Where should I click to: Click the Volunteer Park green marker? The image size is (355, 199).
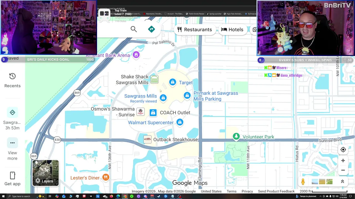[x=236, y=137]
